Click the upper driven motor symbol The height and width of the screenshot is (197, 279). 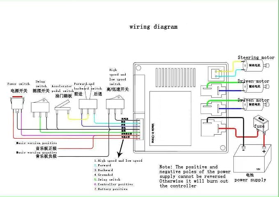point(256,87)
